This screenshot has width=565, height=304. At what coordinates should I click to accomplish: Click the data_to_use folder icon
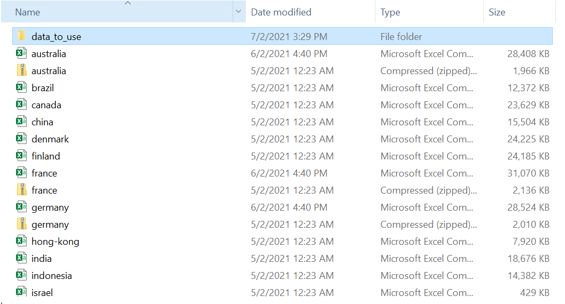(x=21, y=36)
